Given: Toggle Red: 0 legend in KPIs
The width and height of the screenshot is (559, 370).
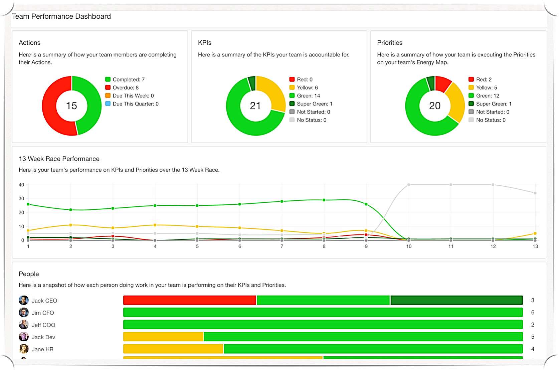Looking at the screenshot, I should (301, 79).
